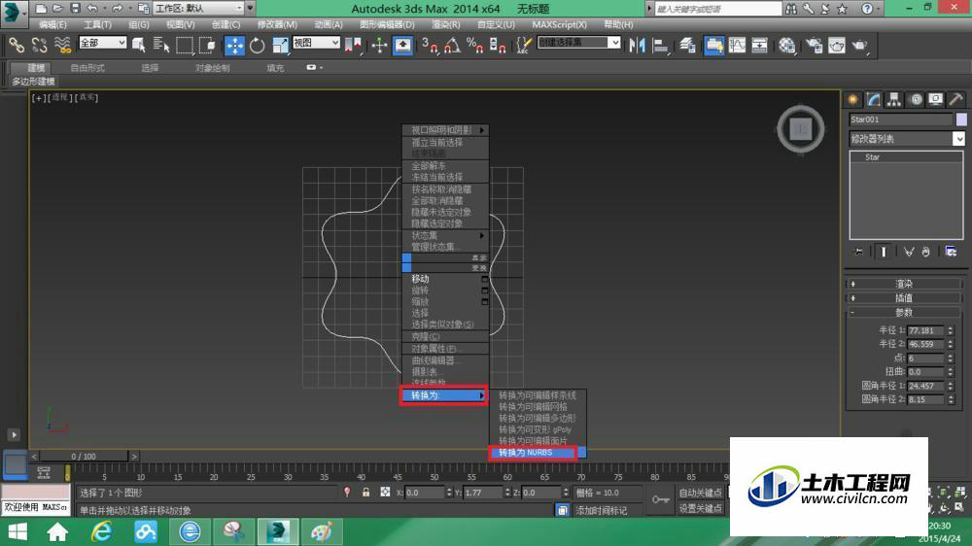Open Schematic View
The height and width of the screenshot is (546, 972).
(760, 46)
